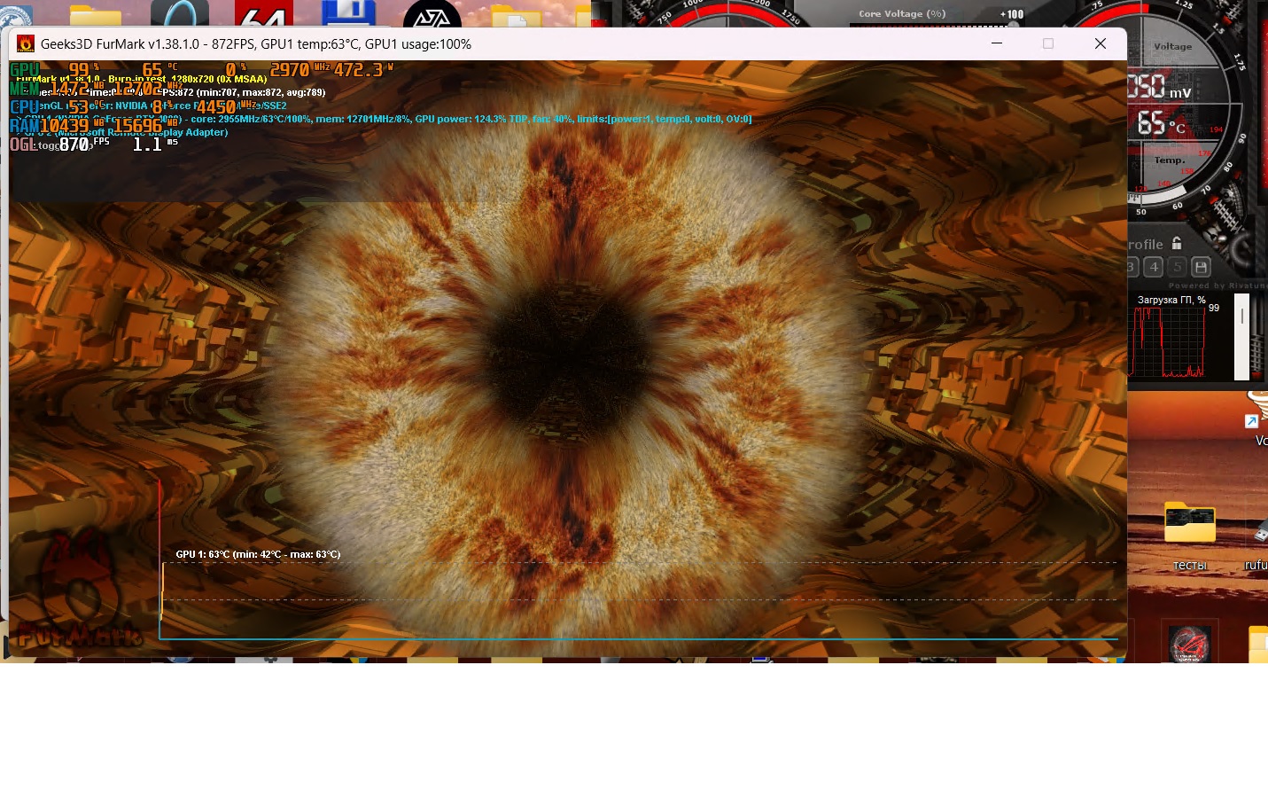Image resolution: width=1268 pixels, height=798 pixels.
Task: Select profile slot 5 in Afterburner
Action: 1177,267
